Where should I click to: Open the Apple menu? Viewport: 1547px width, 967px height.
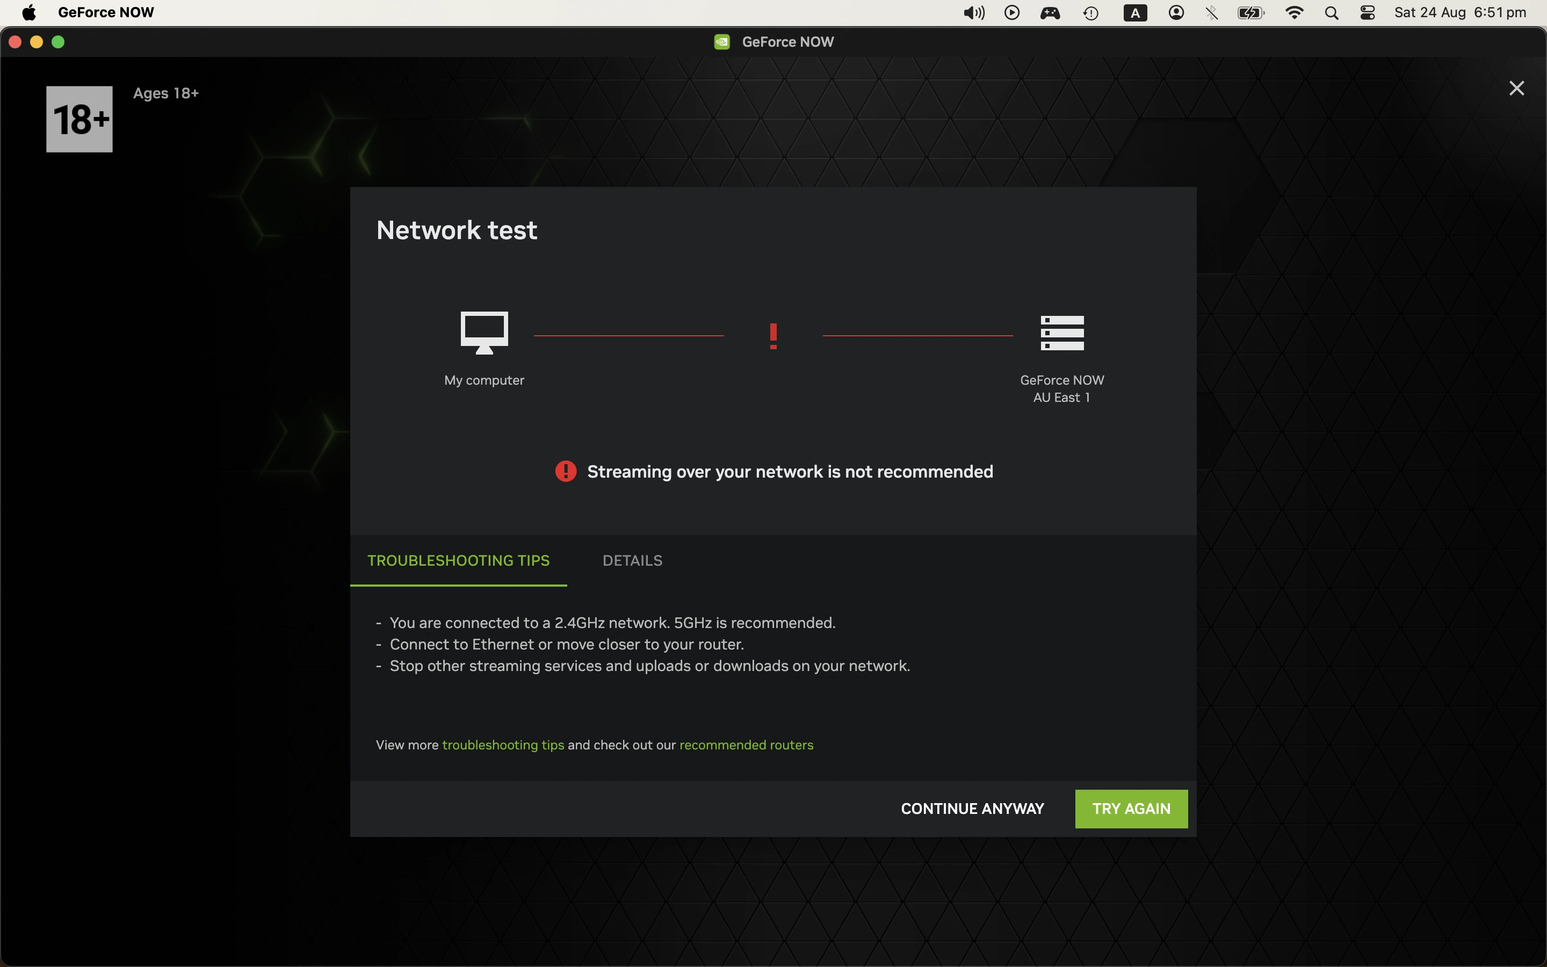coord(29,13)
